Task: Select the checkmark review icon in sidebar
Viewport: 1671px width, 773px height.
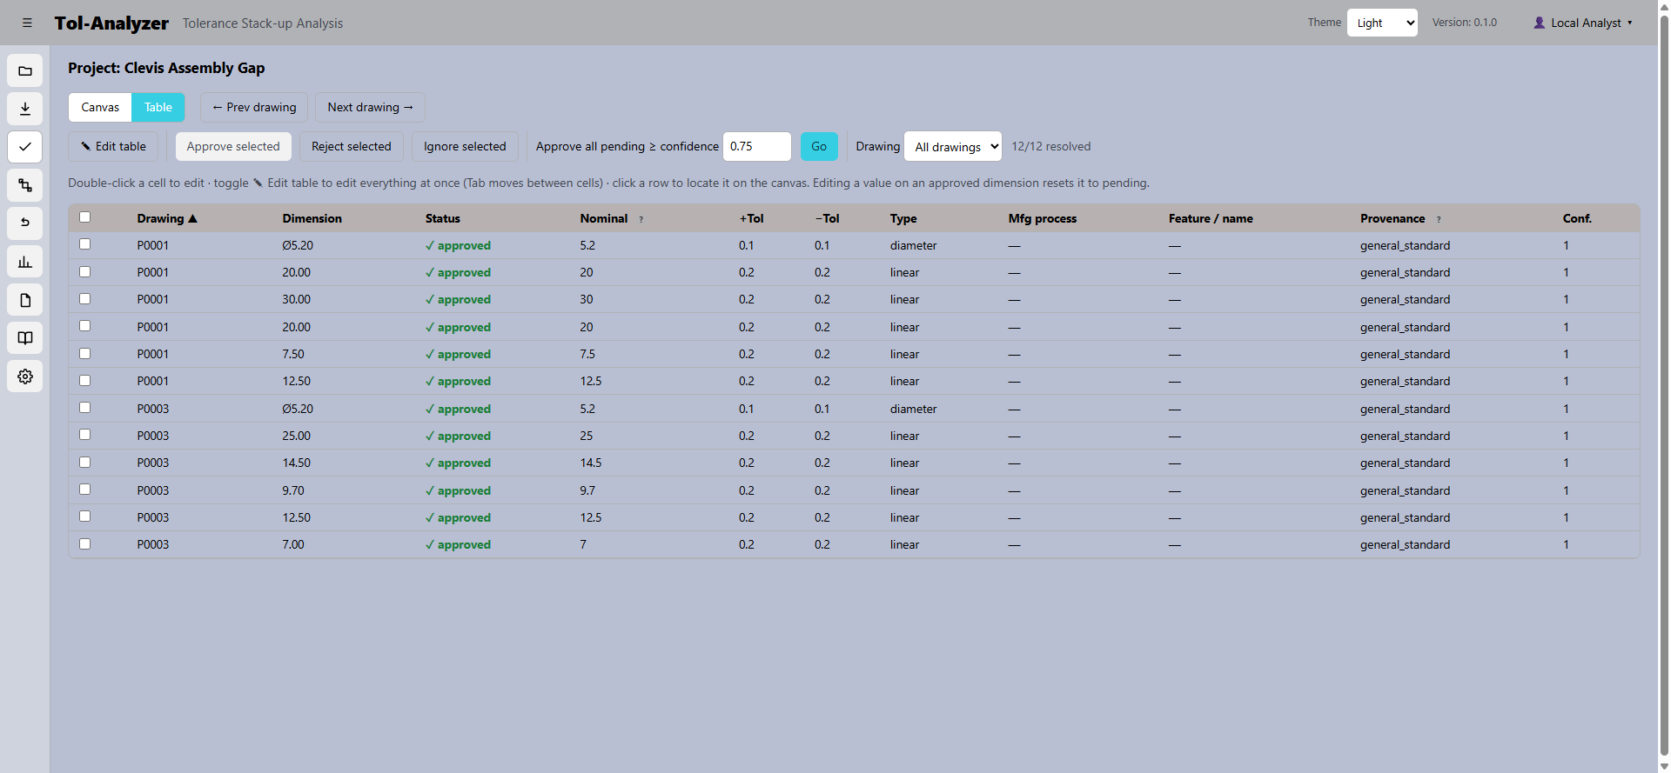Action: pos(25,147)
